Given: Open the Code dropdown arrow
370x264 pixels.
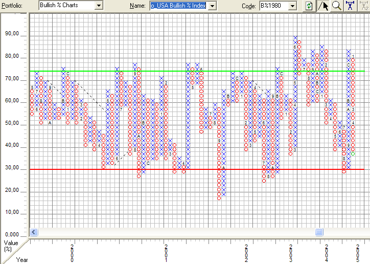Looking at the screenshot, I should point(292,6).
